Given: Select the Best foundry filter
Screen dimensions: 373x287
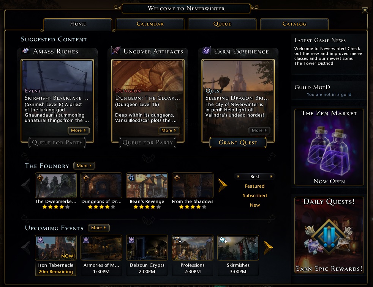Looking at the screenshot, I should click(x=255, y=177).
